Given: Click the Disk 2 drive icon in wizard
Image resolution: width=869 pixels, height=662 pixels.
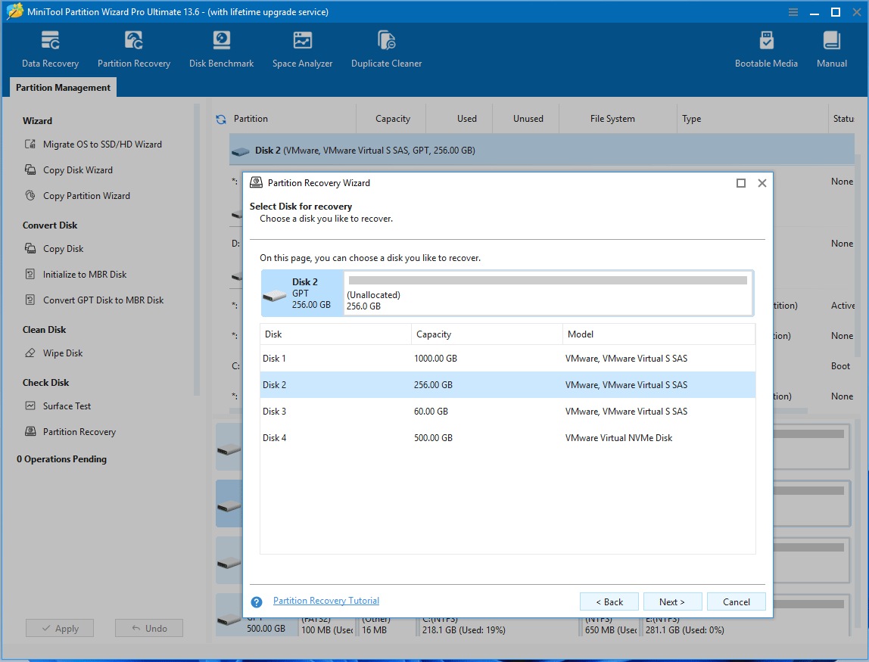Looking at the screenshot, I should click(x=274, y=296).
